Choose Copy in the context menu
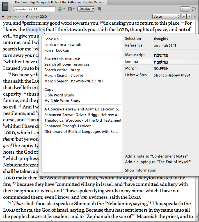199x222 pixels. (x=49, y=90)
